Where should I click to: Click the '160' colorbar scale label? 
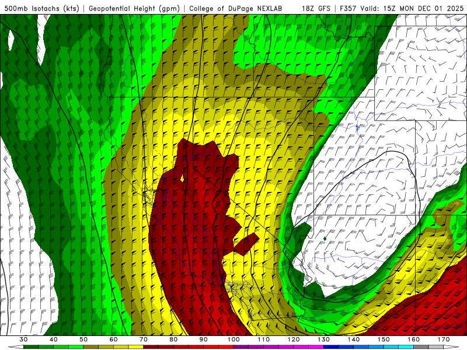coord(414,339)
